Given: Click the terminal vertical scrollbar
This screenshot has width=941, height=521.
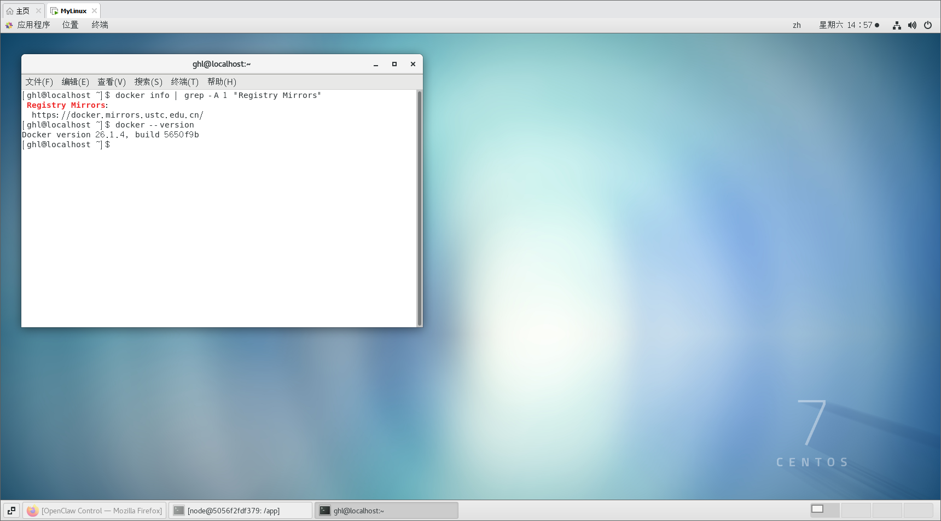Looking at the screenshot, I should coord(420,208).
